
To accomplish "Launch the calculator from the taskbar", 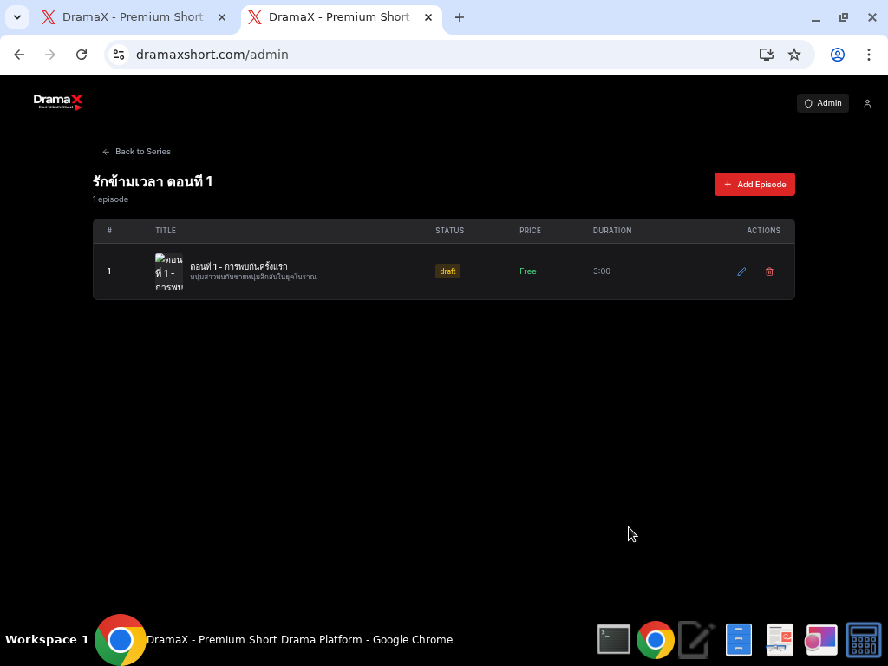I will point(863,640).
